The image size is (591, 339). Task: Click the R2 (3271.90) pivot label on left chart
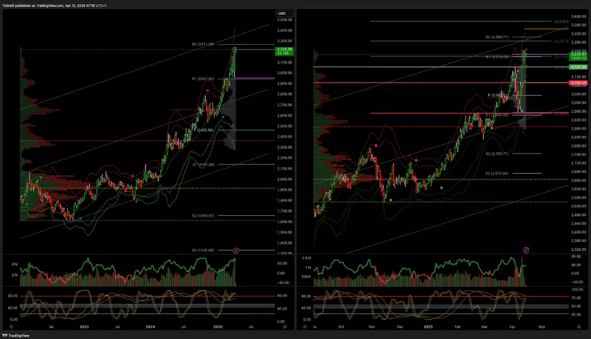click(203, 44)
